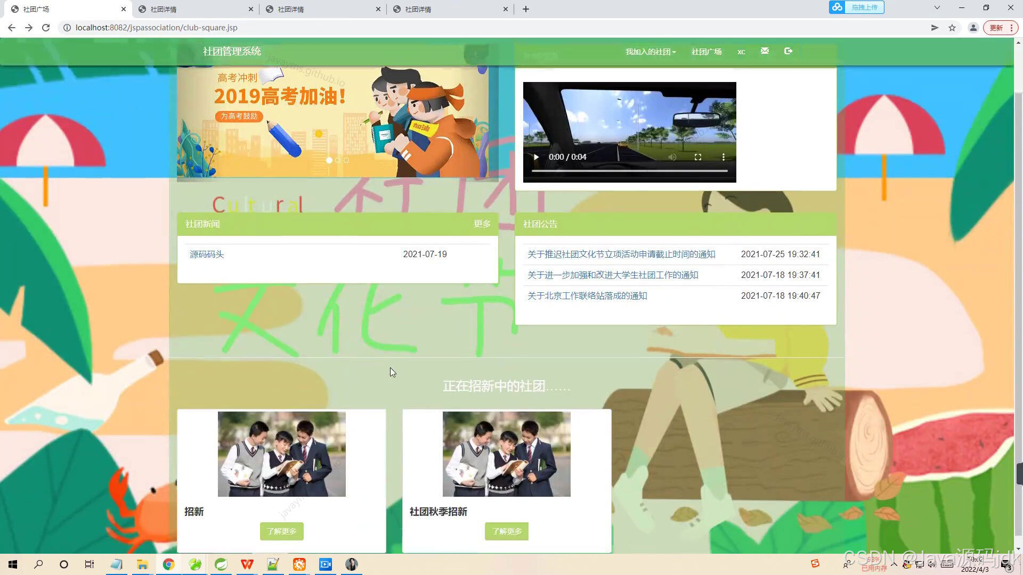
Task: Enter fullscreen on the video player
Action: click(698, 157)
